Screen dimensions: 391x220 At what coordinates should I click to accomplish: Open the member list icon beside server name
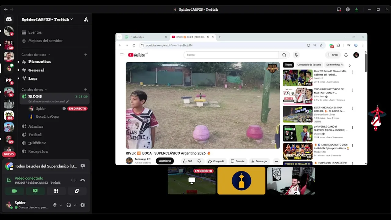[86, 20]
